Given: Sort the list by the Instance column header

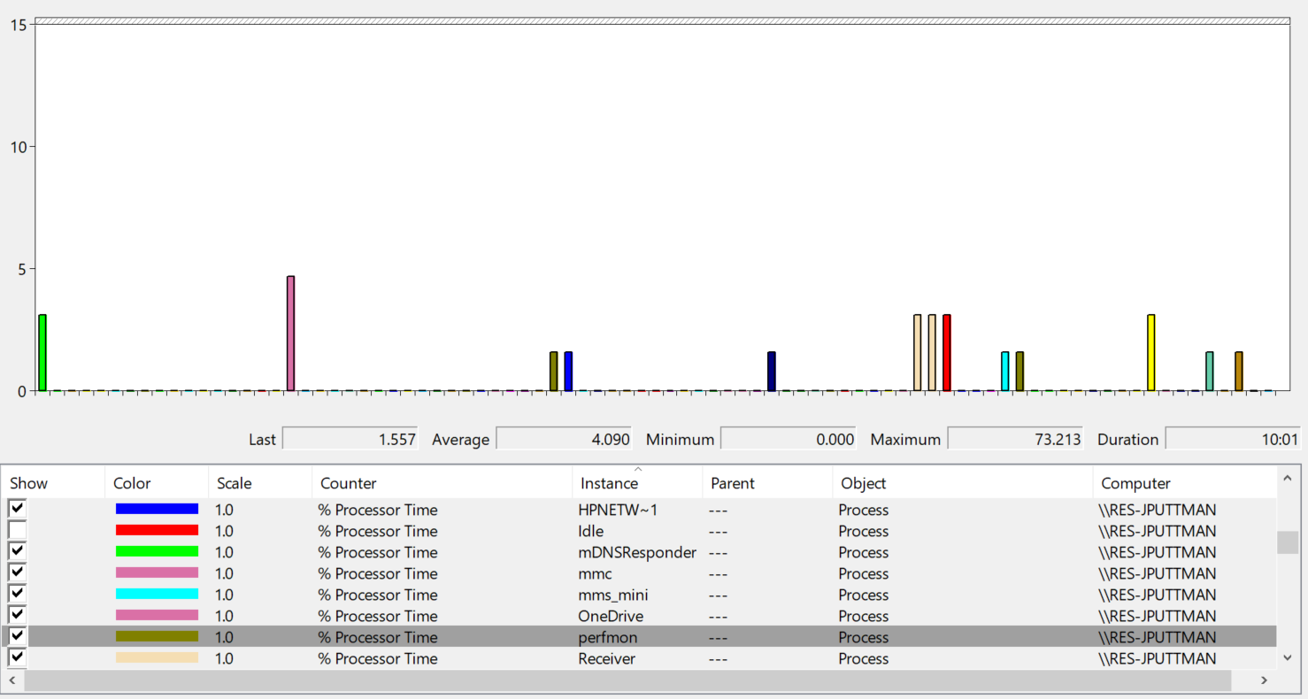Looking at the screenshot, I should point(609,483).
